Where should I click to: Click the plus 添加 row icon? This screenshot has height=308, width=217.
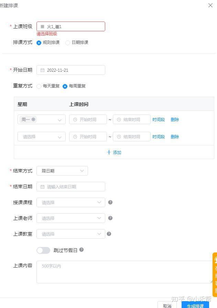[x=109, y=152]
